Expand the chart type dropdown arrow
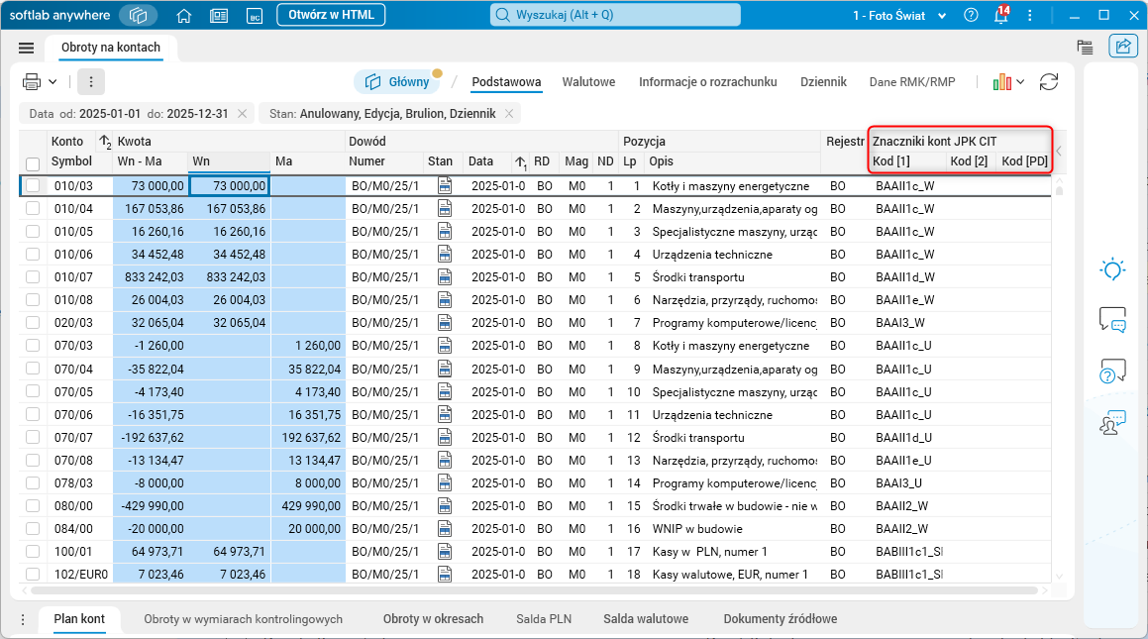 click(x=1020, y=82)
